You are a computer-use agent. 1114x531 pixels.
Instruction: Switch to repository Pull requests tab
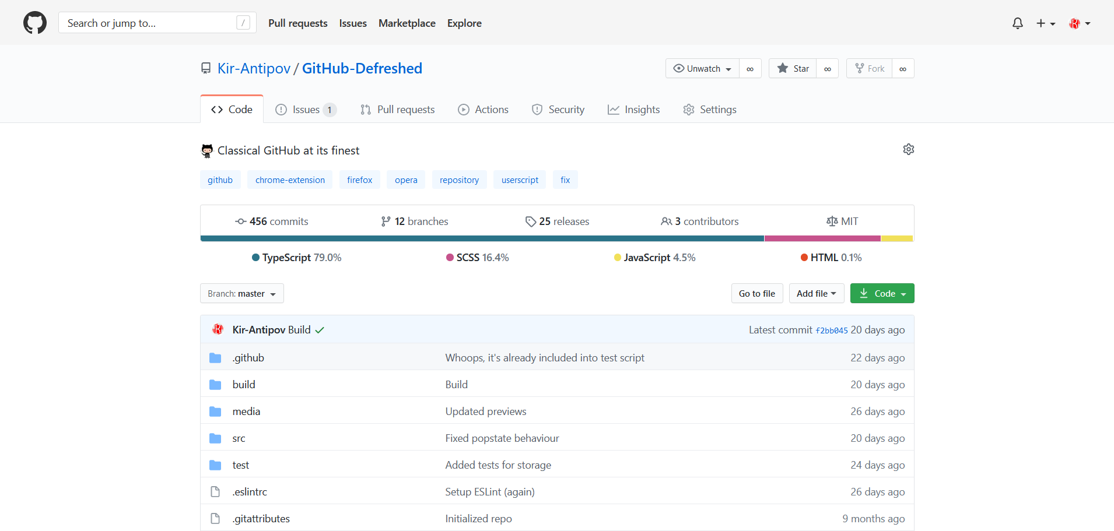click(398, 109)
